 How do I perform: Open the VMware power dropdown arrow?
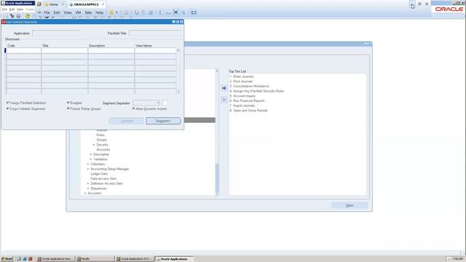click(116, 12)
